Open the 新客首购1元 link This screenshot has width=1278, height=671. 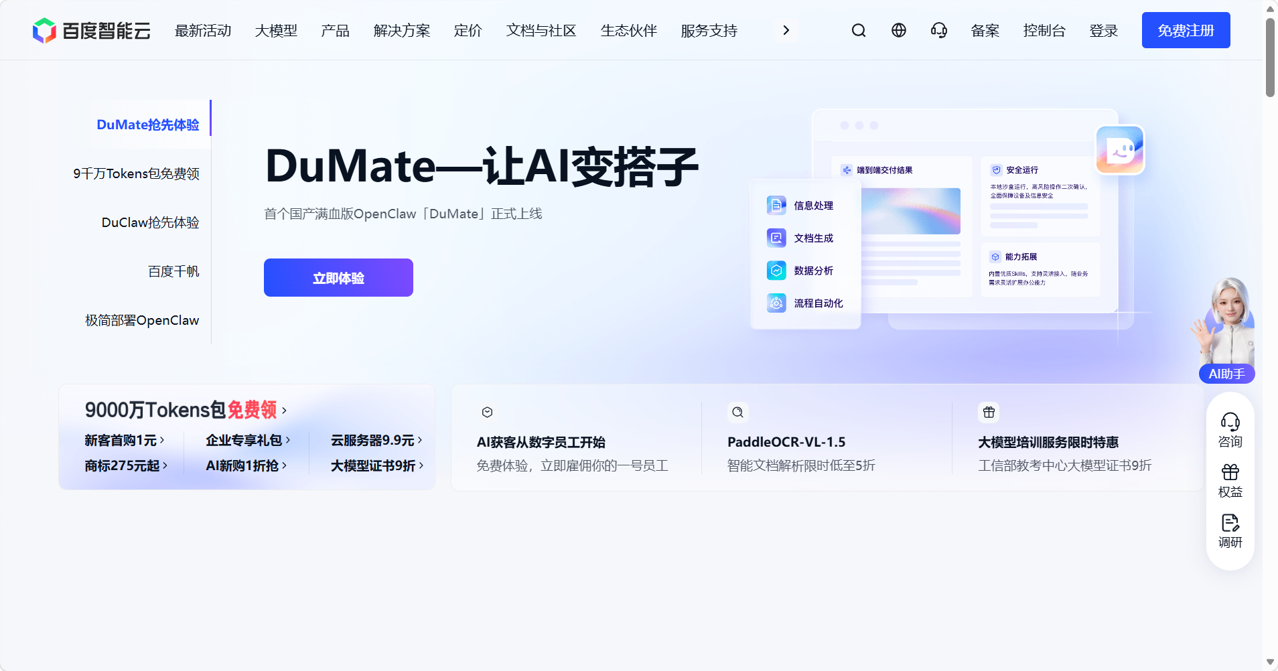coord(125,440)
